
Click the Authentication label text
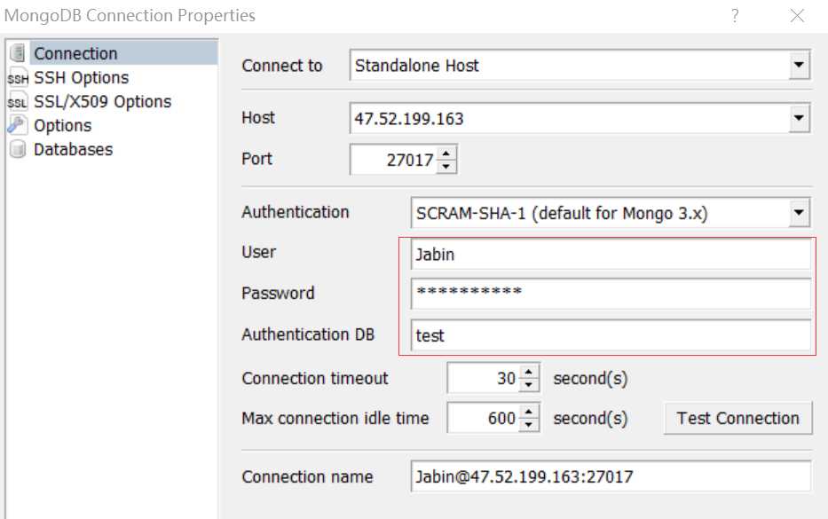point(296,212)
